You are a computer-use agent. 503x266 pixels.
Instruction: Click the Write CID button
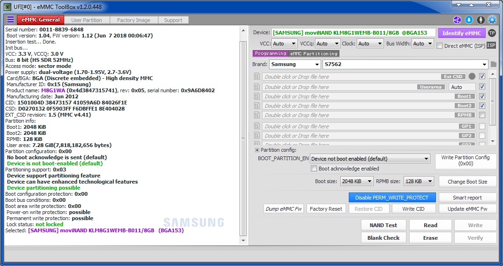pyautogui.click(x=413, y=209)
